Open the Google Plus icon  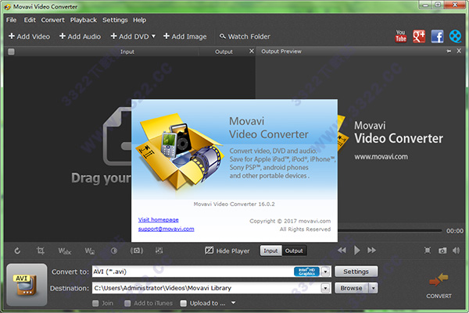pos(419,37)
